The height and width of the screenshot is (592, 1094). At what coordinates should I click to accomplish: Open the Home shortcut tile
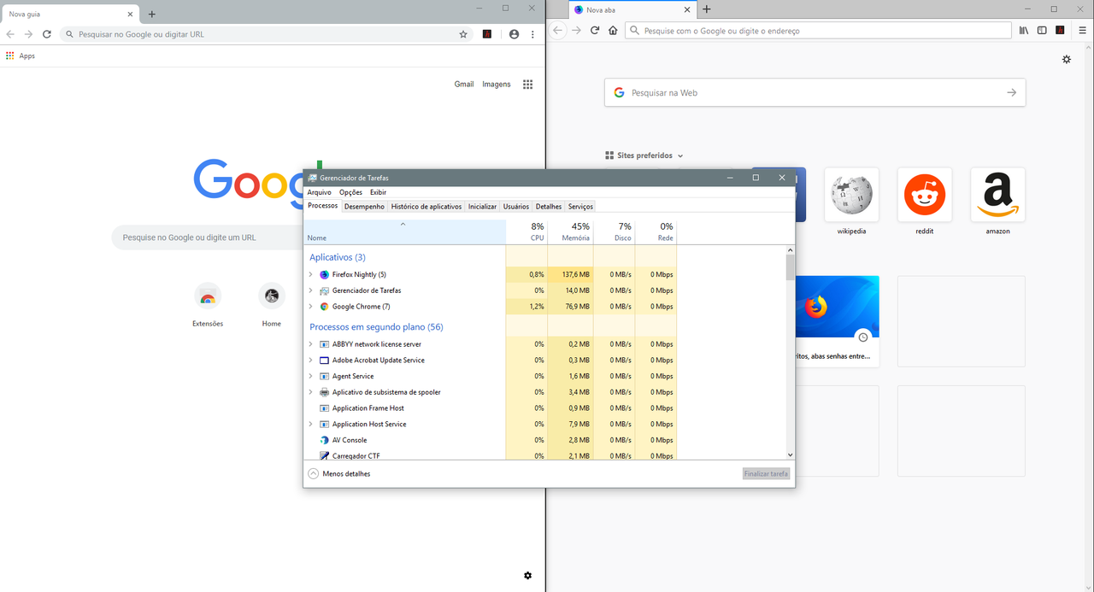tap(272, 305)
